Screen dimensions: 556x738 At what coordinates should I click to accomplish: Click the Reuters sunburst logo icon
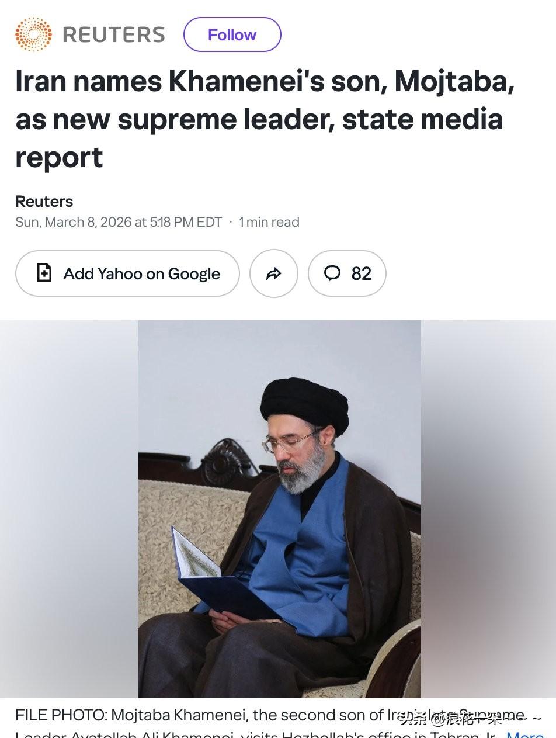pyautogui.click(x=33, y=34)
